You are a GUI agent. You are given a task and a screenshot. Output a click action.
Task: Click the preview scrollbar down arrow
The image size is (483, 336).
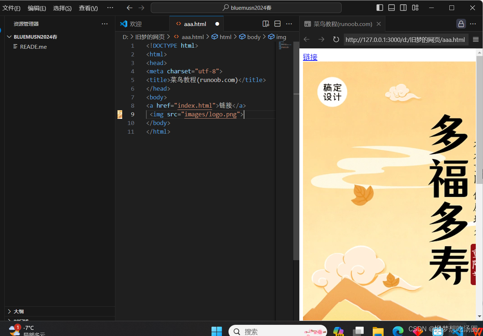coord(479,316)
